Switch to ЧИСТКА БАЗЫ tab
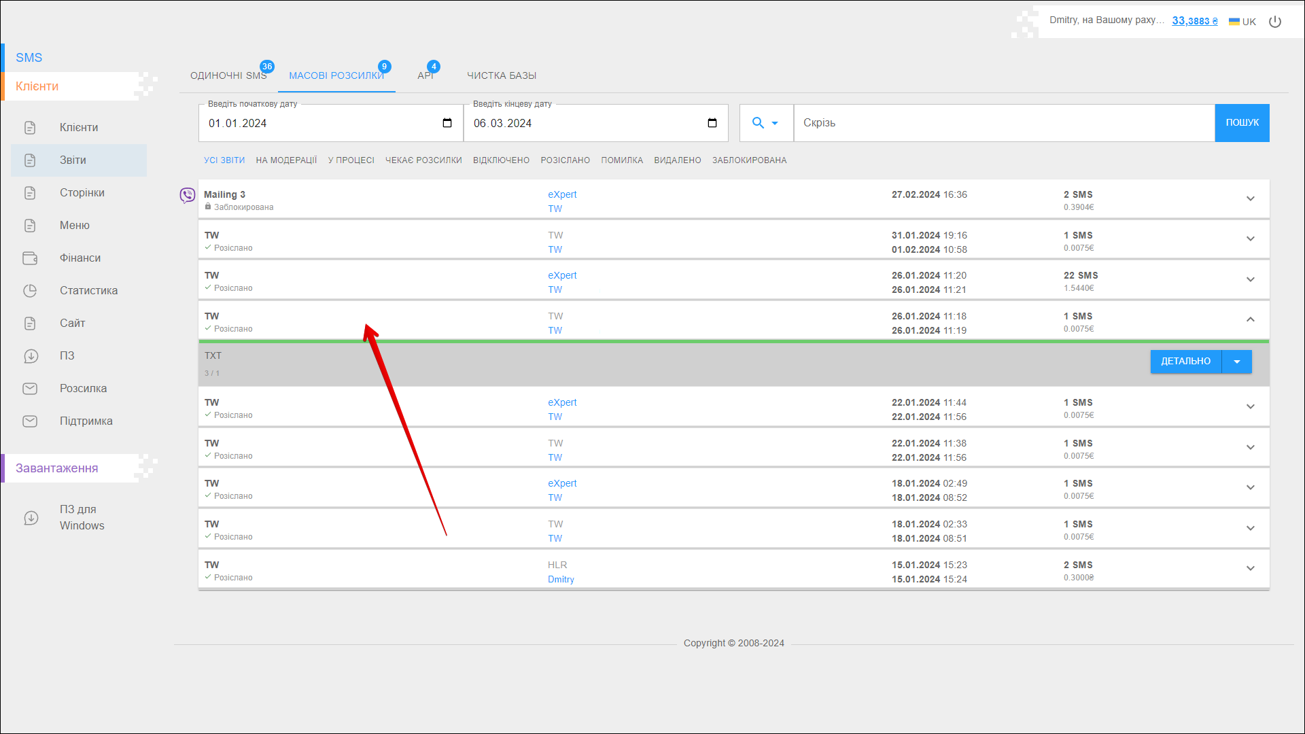 [502, 75]
